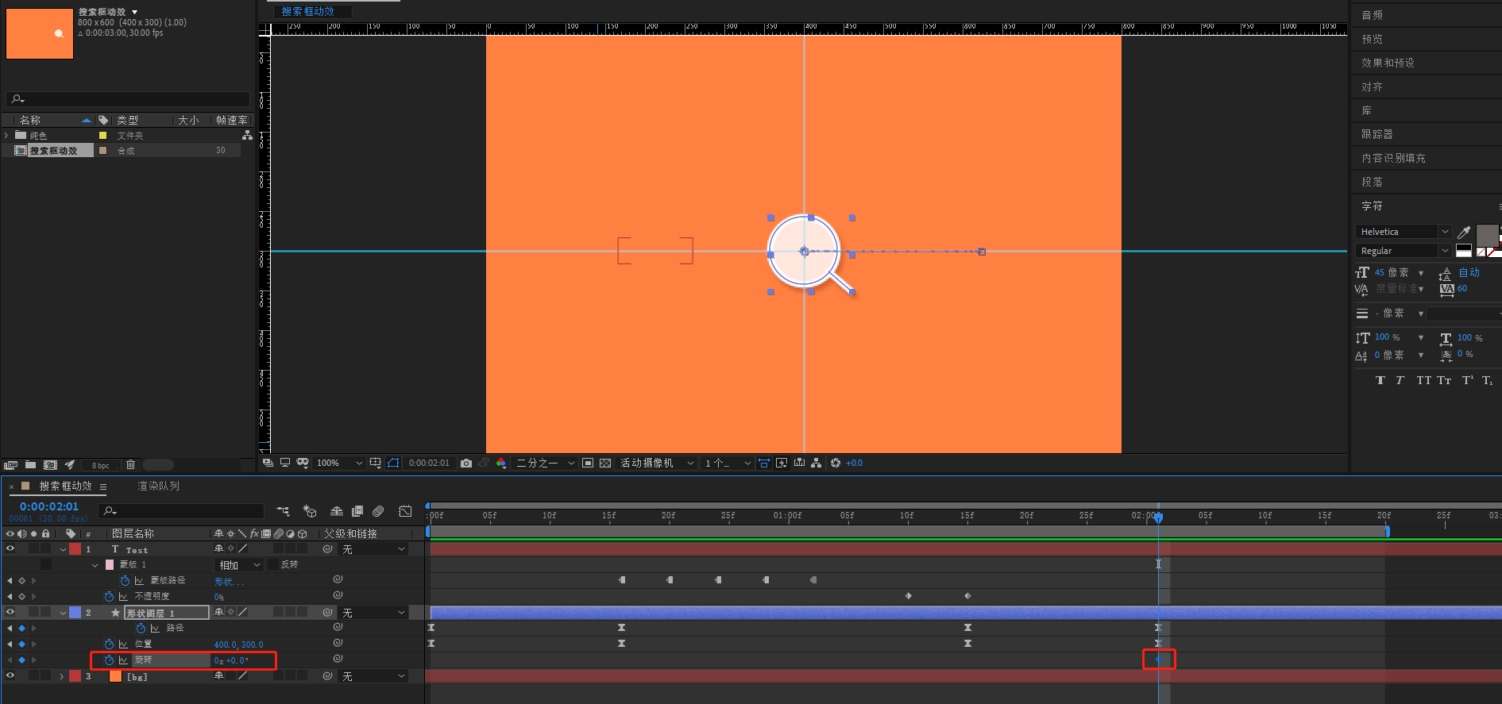The image size is (1502, 704).
Task: Click the 蒙版 1 pink mask color swatch
Action: click(x=110, y=564)
